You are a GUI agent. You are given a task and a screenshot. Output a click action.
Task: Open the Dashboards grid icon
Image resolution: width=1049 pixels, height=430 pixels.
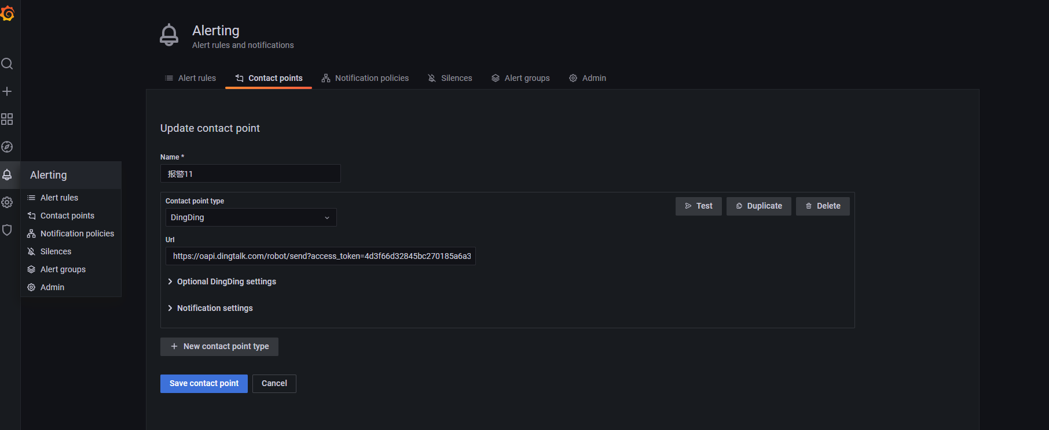[7, 119]
